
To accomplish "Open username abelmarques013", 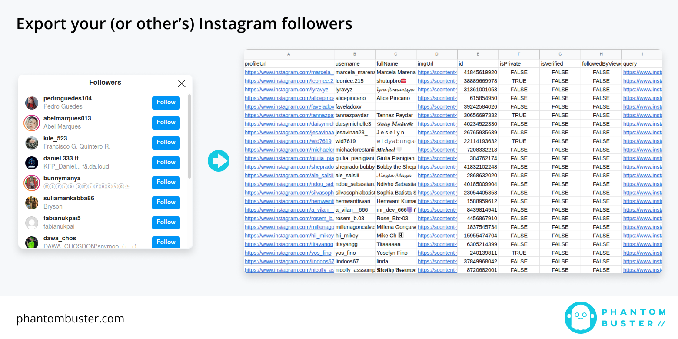I will click(67, 118).
